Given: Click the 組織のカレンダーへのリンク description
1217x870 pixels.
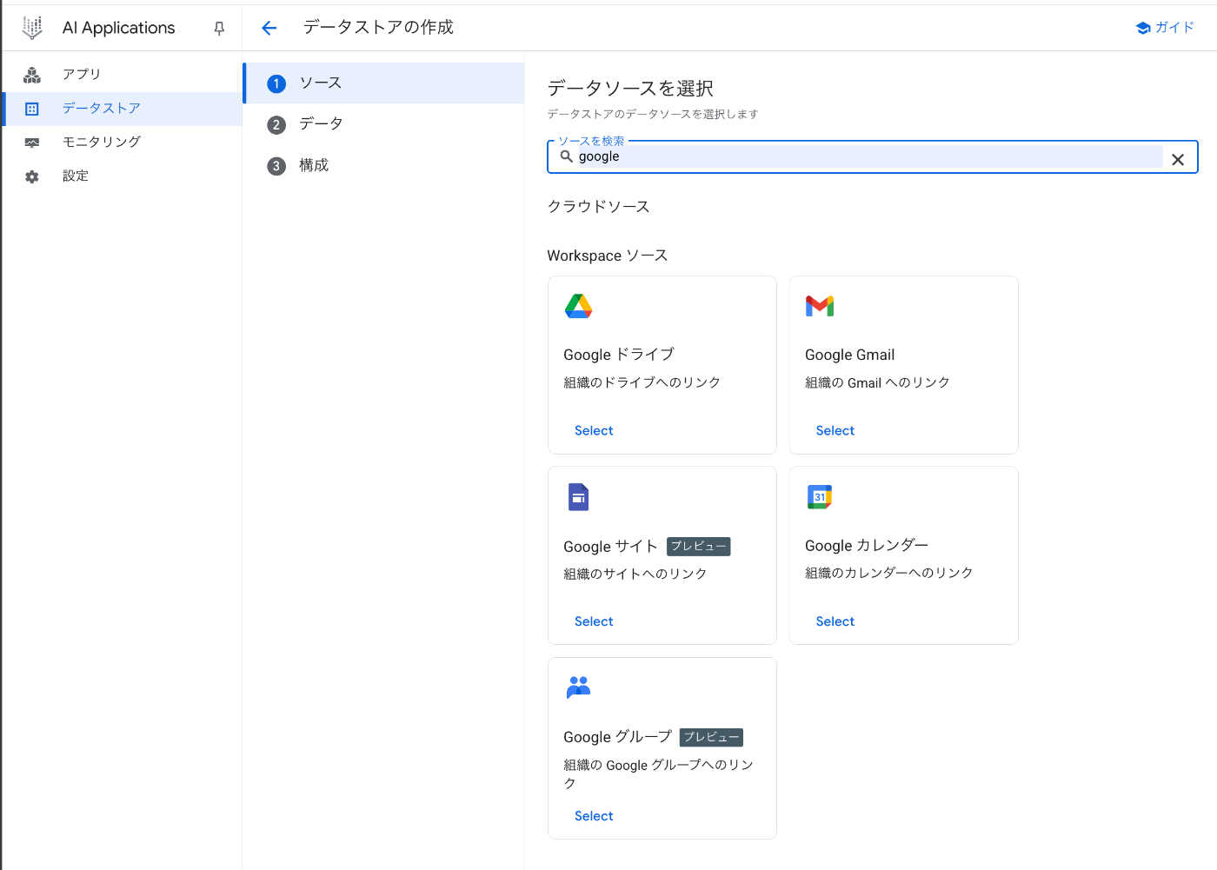Looking at the screenshot, I should pos(888,573).
